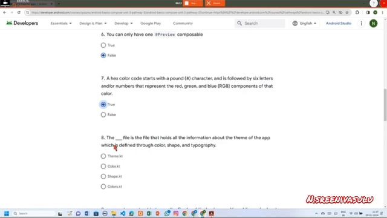Open Visual Studio Code from the taskbar
Image resolution: width=387 pixels, height=218 pixels.
coord(123,213)
